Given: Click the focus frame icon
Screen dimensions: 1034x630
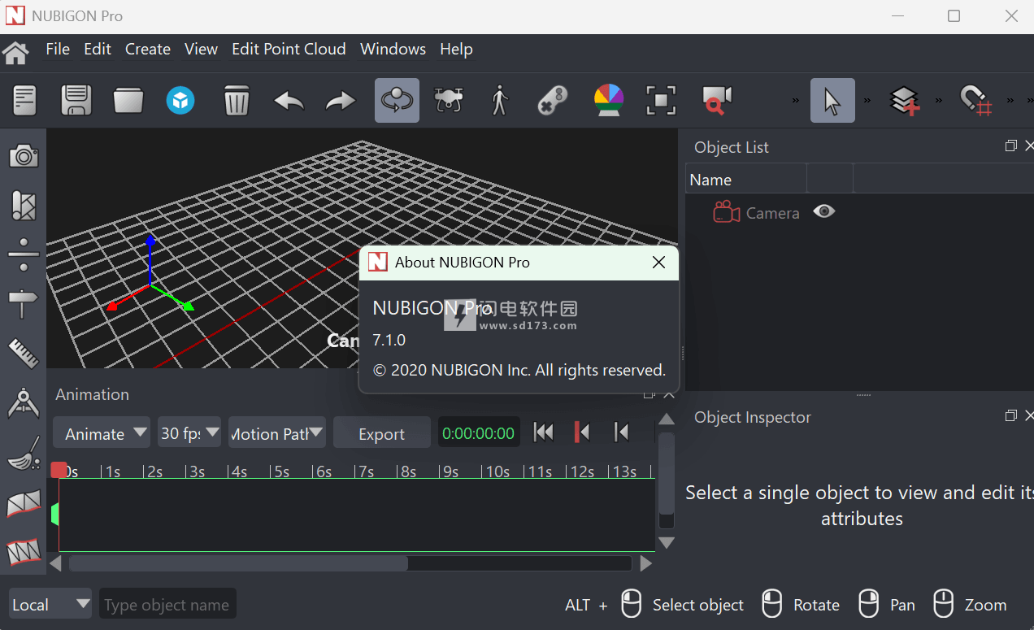Looking at the screenshot, I should (661, 101).
